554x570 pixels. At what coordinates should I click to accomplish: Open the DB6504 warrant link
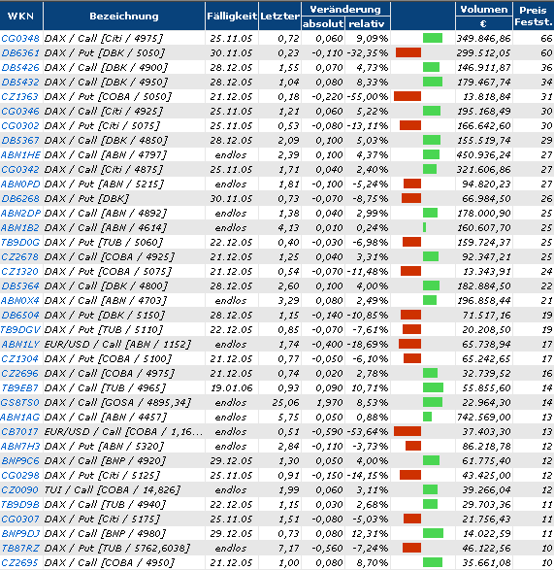(20, 315)
